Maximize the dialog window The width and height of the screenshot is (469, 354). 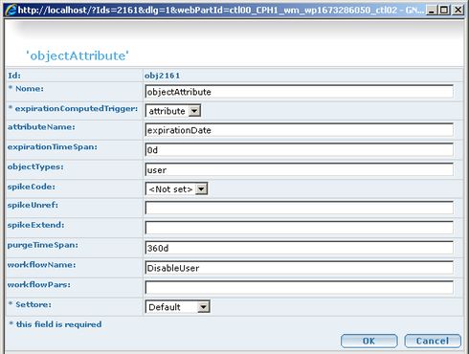click(444, 10)
